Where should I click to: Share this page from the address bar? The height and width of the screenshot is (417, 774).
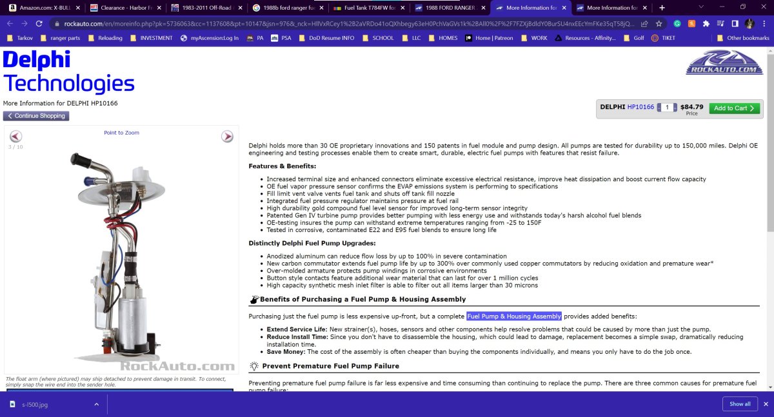[644, 23]
